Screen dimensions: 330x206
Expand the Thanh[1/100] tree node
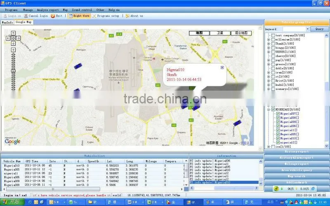tap(269, 44)
